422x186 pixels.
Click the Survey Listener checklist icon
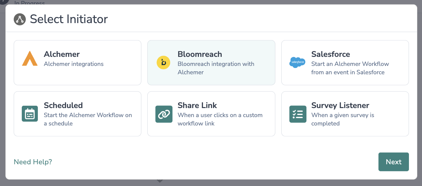(x=298, y=114)
